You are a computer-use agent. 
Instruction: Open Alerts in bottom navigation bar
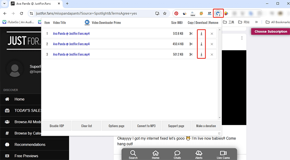click(199, 155)
